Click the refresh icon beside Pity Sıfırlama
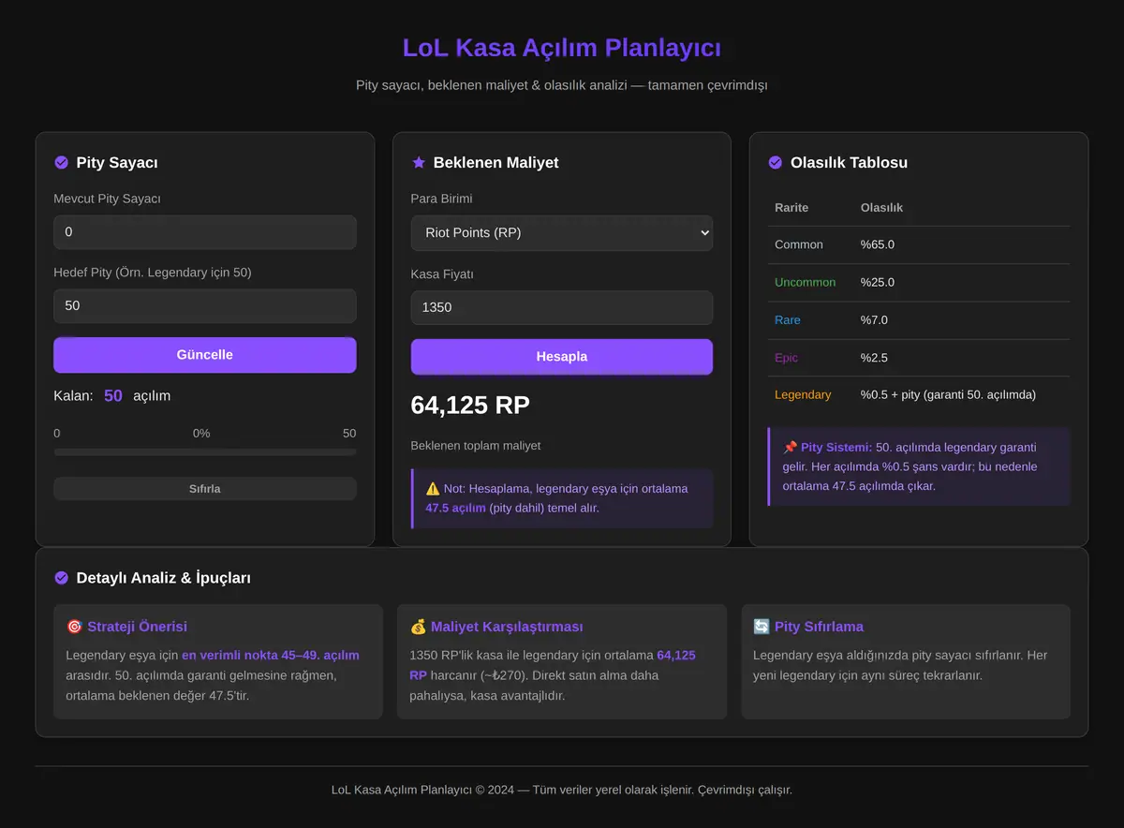Image resolution: width=1124 pixels, height=828 pixels. (762, 627)
